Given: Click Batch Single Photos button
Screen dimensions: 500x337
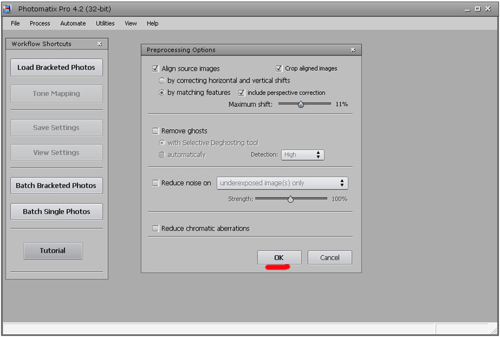Looking at the screenshot, I should (56, 211).
